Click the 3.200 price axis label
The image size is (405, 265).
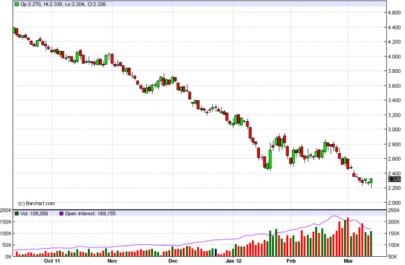394,115
